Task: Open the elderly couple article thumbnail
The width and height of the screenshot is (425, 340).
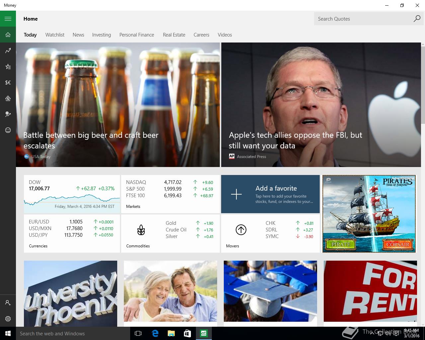Action: pos(170,291)
